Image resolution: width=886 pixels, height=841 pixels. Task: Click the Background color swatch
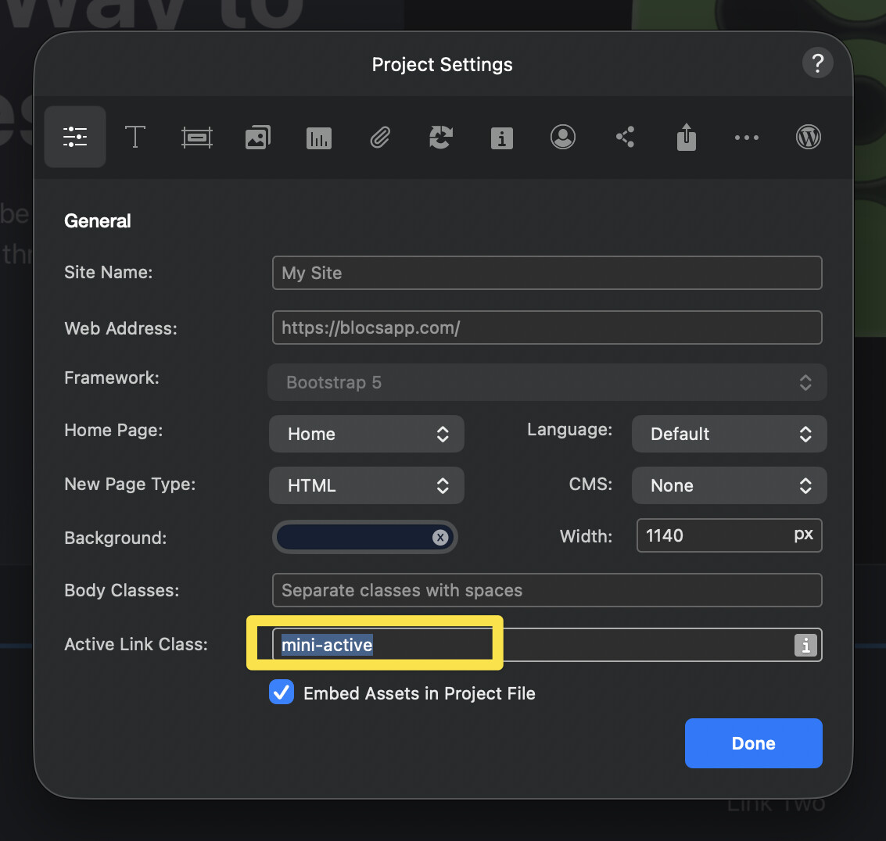[353, 537]
